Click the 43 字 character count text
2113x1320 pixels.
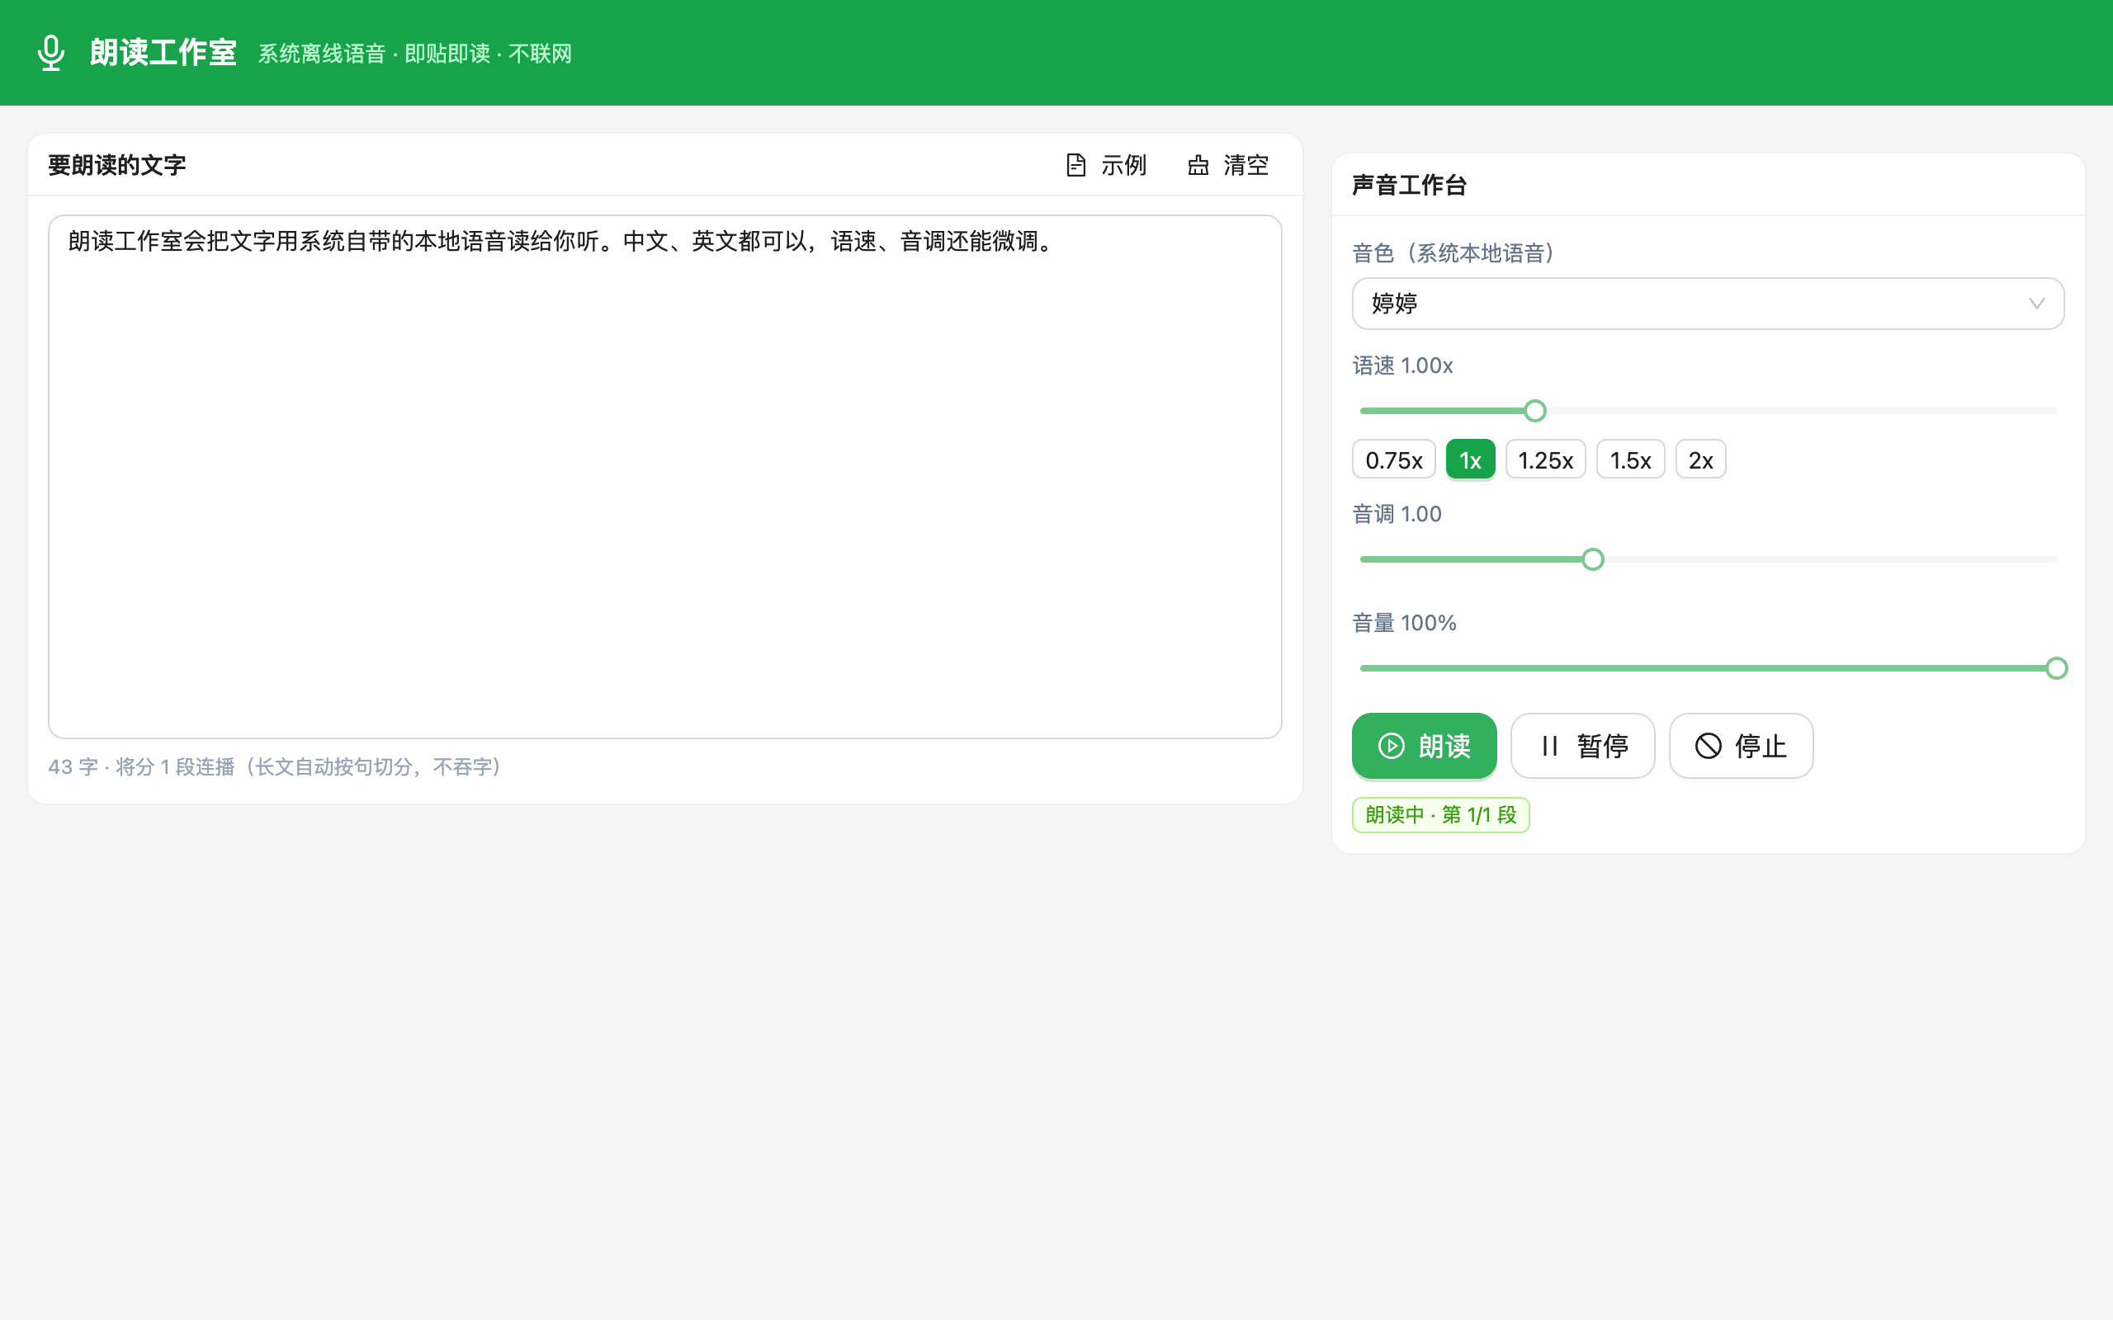pyautogui.click(x=73, y=766)
